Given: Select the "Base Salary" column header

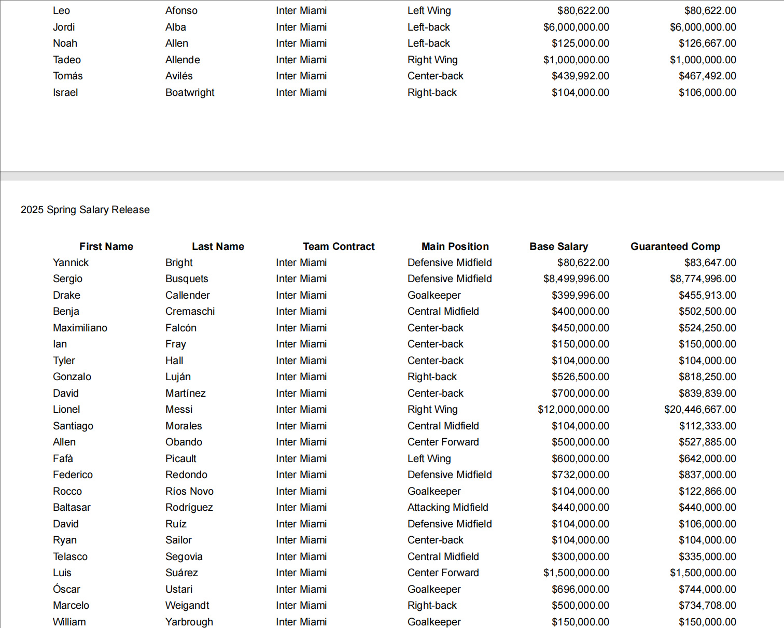Looking at the screenshot, I should (558, 246).
